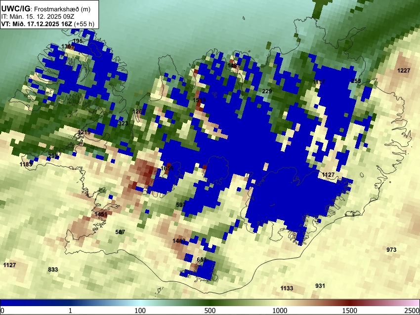
Task: Pick the dark green band of the color scale
Action: (x=210, y=303)
